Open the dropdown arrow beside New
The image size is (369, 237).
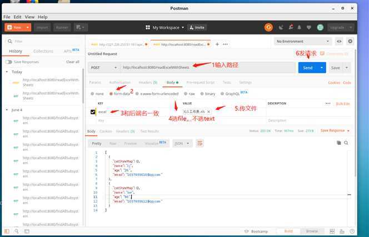[28, 28]
